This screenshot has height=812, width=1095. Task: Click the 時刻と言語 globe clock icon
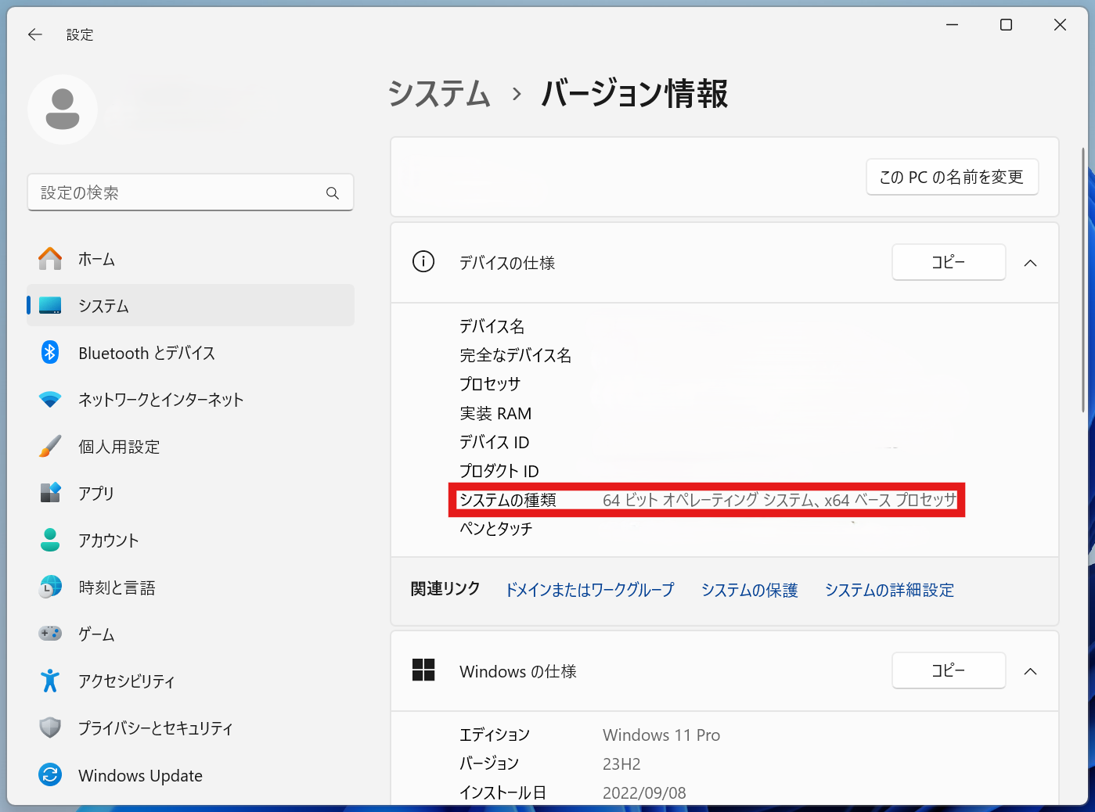tap(50, 587)
